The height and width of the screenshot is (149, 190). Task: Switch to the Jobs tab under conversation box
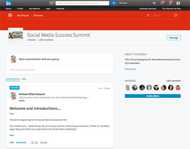(x=24, y=79)
